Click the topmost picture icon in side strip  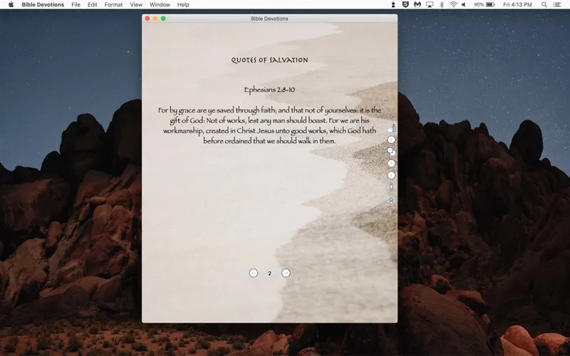pyautogui.click(x=391, y=128)
